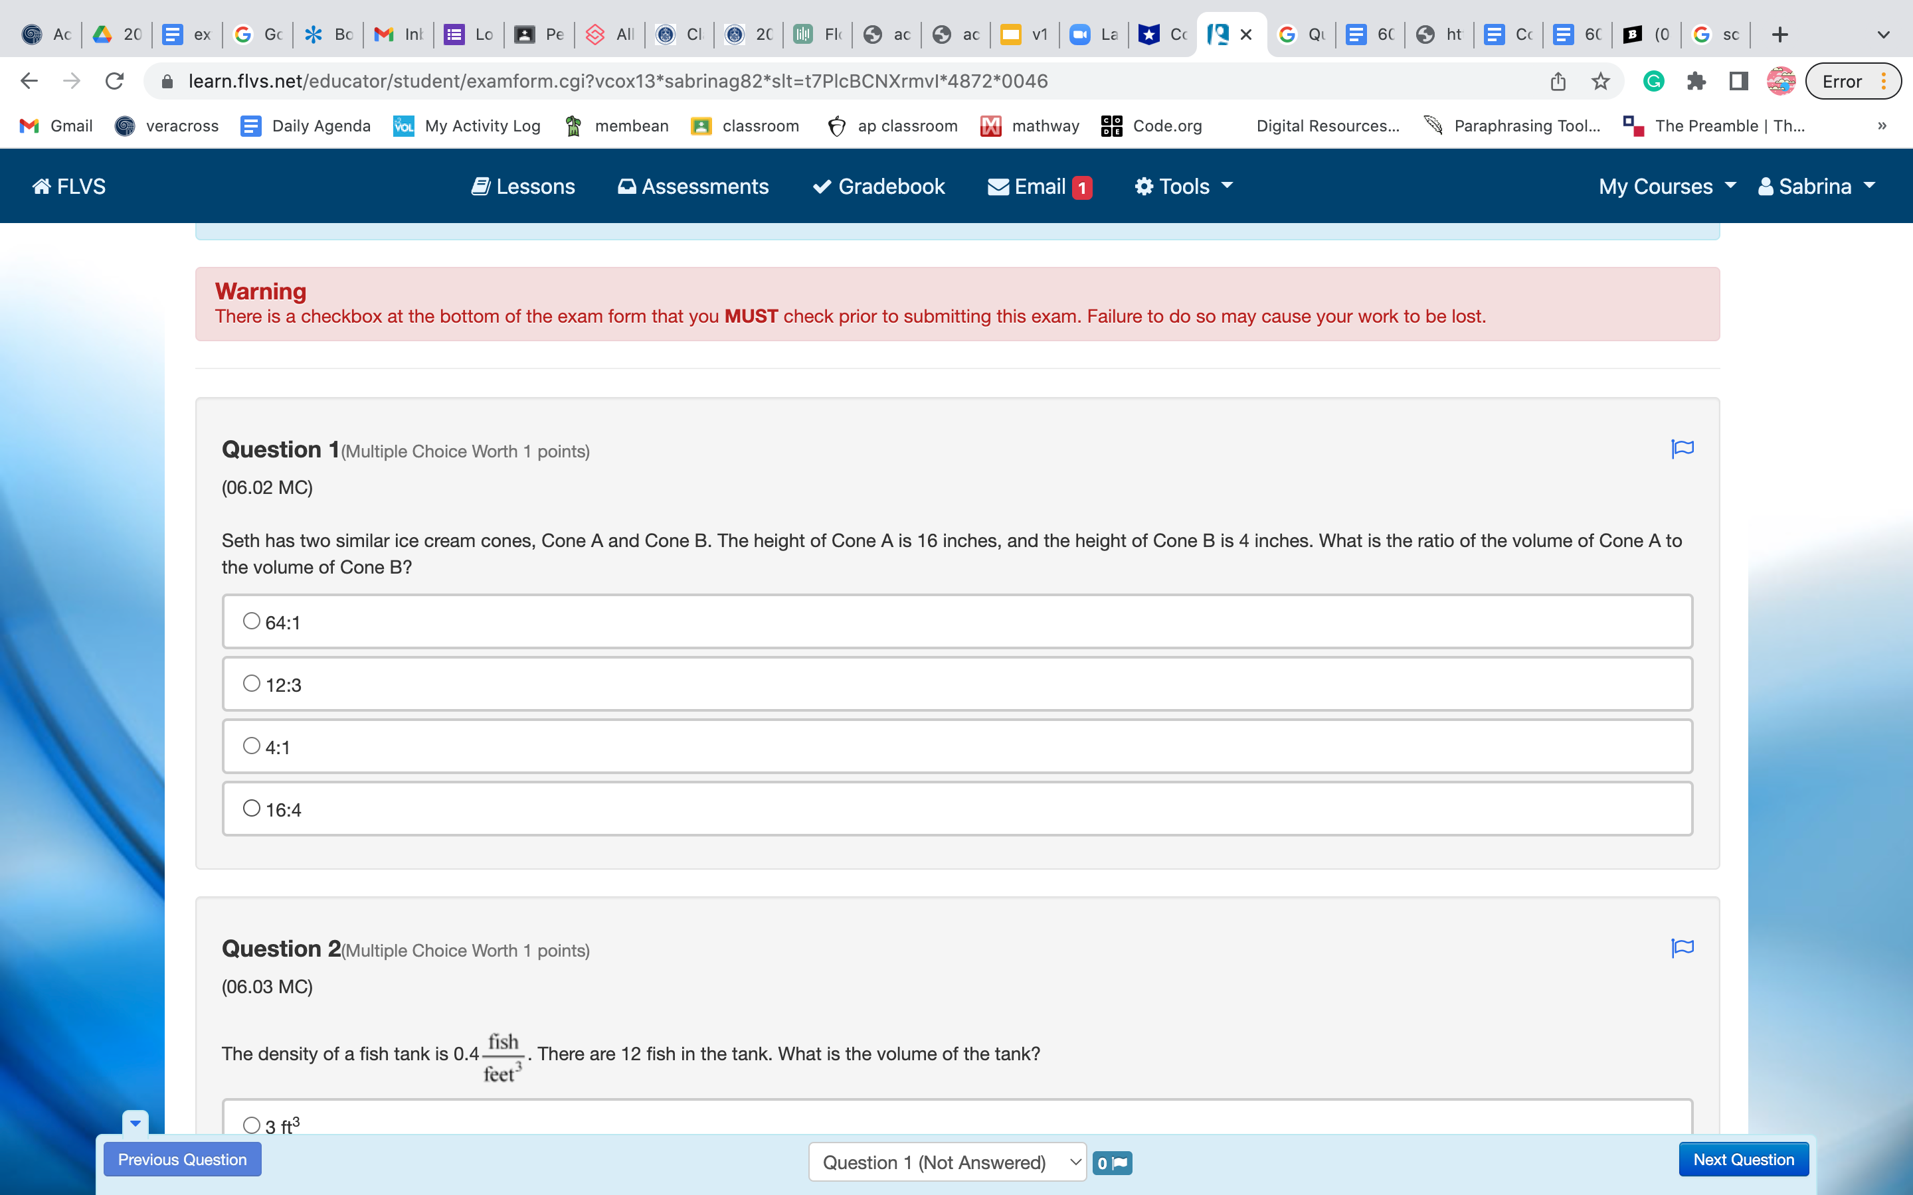Viewport: 1913px width, 1195px height.
Task: Flag Question 2 with flag icon
Action: coord(1682,947)
